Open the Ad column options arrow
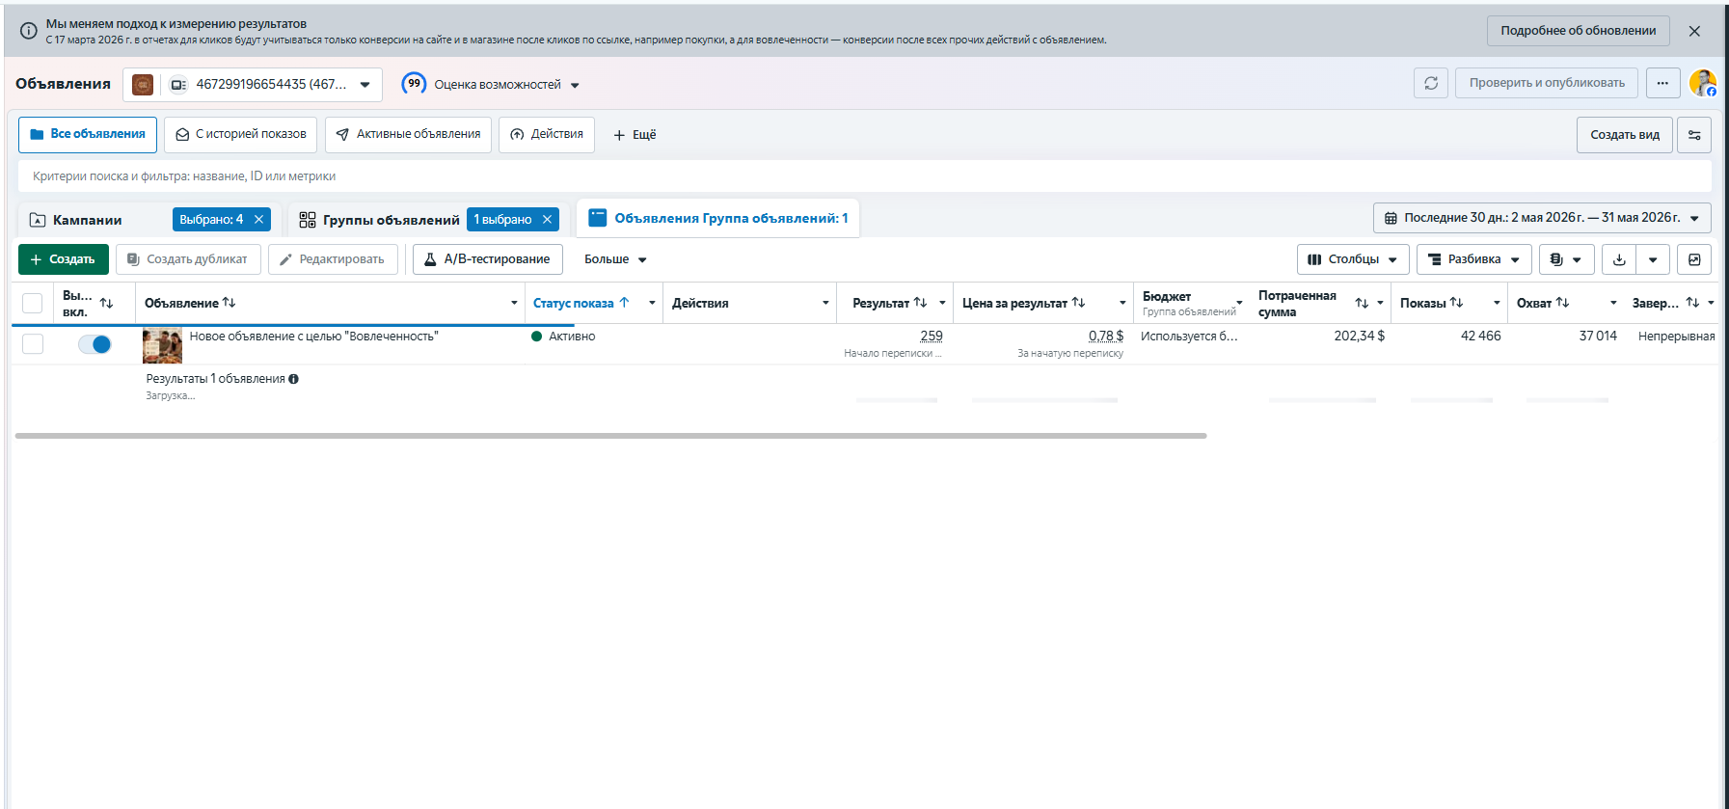The image size is (1729, 809). [514, 303]
